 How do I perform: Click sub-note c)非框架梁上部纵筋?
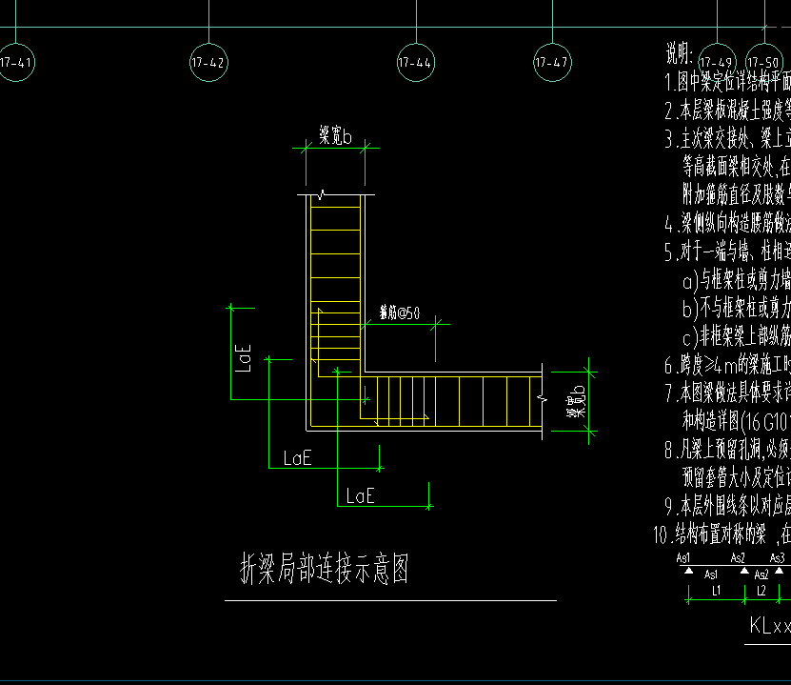pos(737,335)
